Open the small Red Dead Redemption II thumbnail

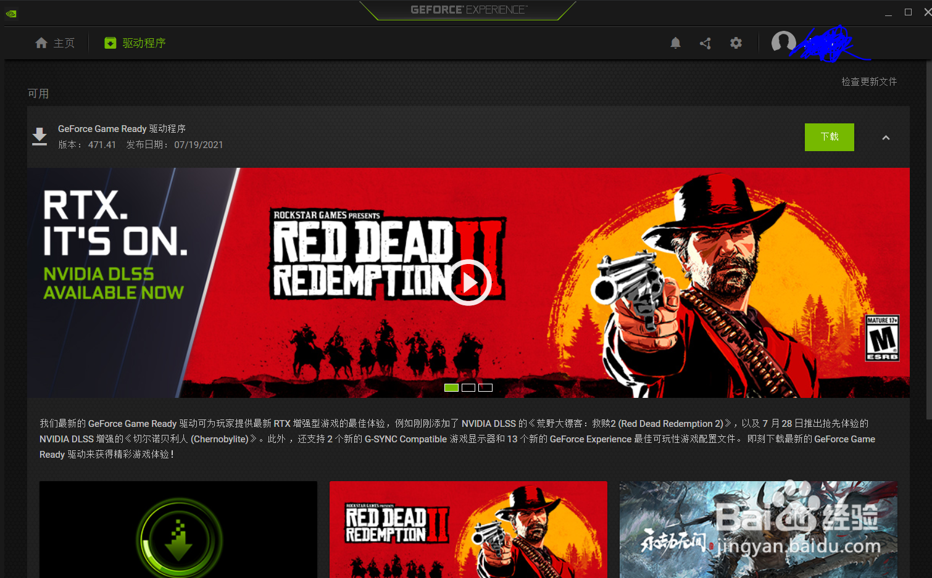tap(468, 529)
